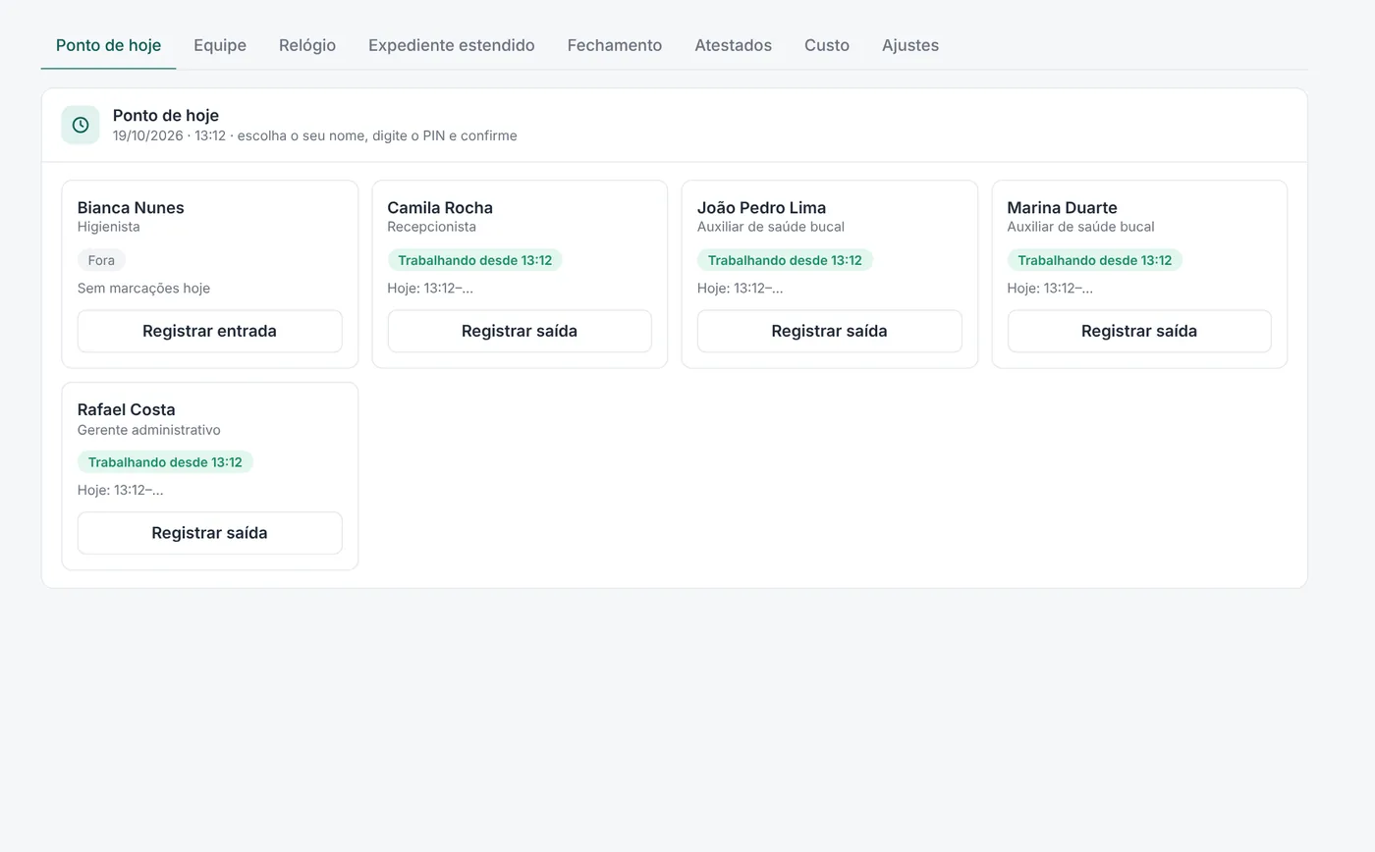Click Rafael Costa's Trabalhando desde 13:12 badge
Screen dimensions: 1375x852
click(165, 462)
